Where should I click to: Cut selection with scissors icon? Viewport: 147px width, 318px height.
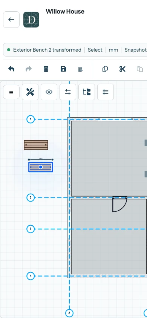click(122, 69)
